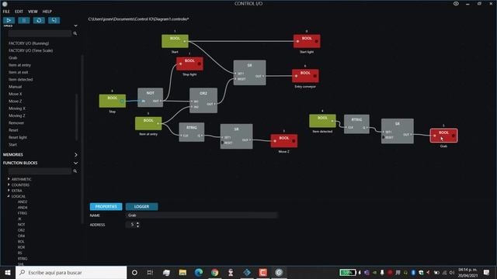
Task: Click the function blocks search input
Action: click(40, 170)
